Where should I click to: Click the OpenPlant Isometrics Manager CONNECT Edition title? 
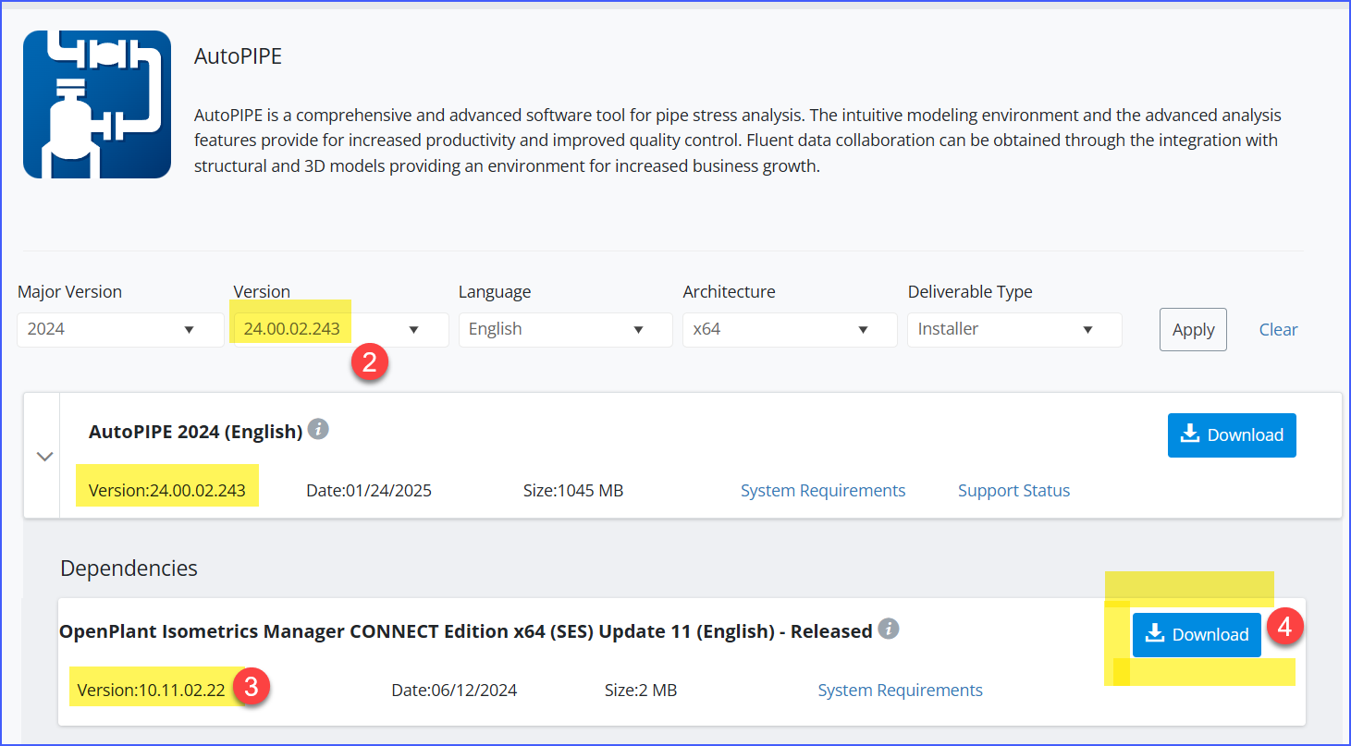466,631
